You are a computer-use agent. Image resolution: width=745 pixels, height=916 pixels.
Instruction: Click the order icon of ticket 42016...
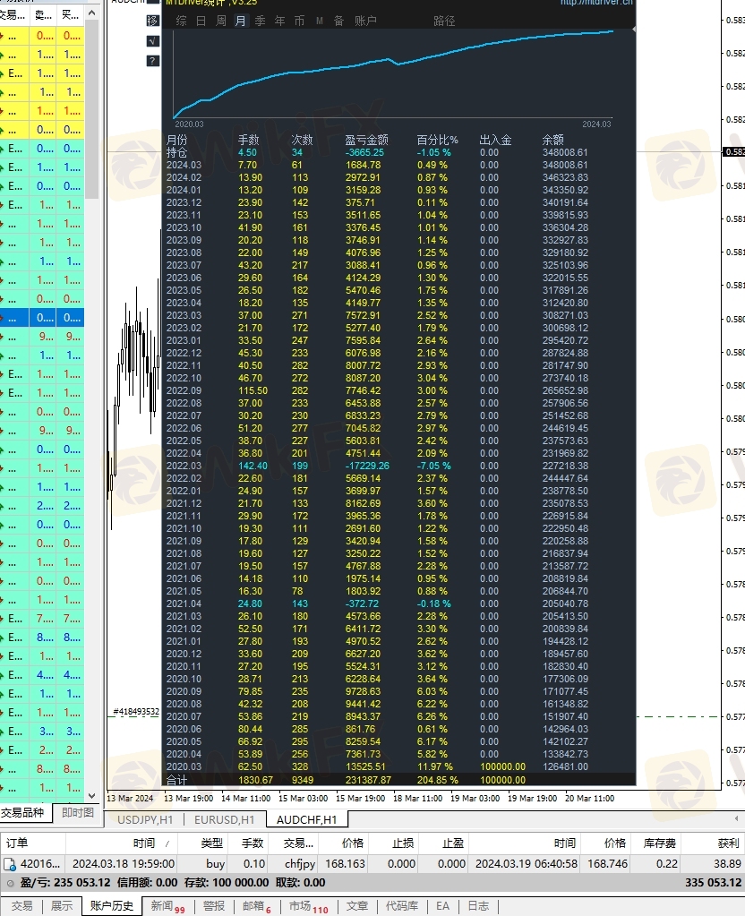point(9,864)
